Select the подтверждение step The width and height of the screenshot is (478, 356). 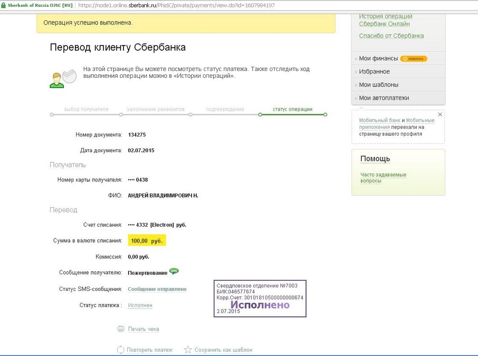tap(225, 109)
